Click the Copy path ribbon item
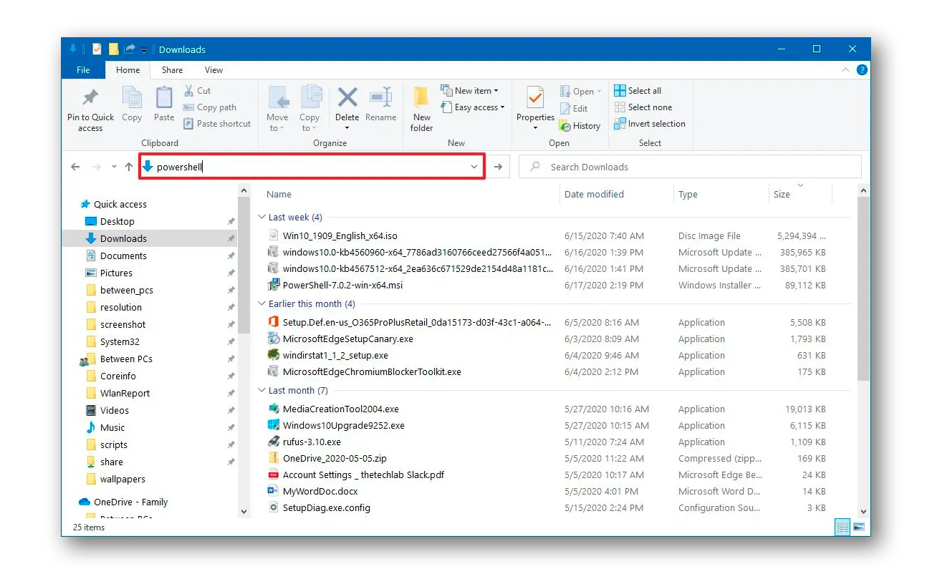The height and width of the screenshot is (574, 932). [209, 107]
